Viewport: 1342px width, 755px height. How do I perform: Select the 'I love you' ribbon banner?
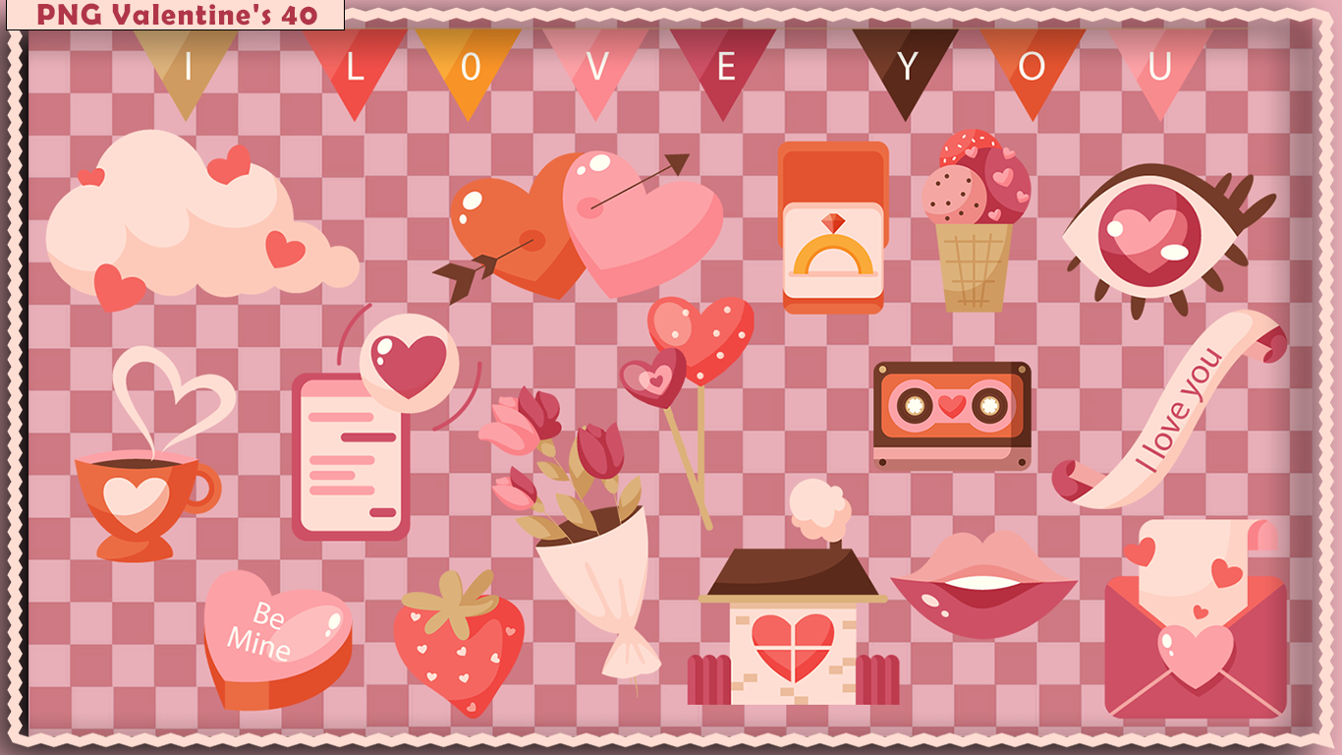pos(1169,410)
